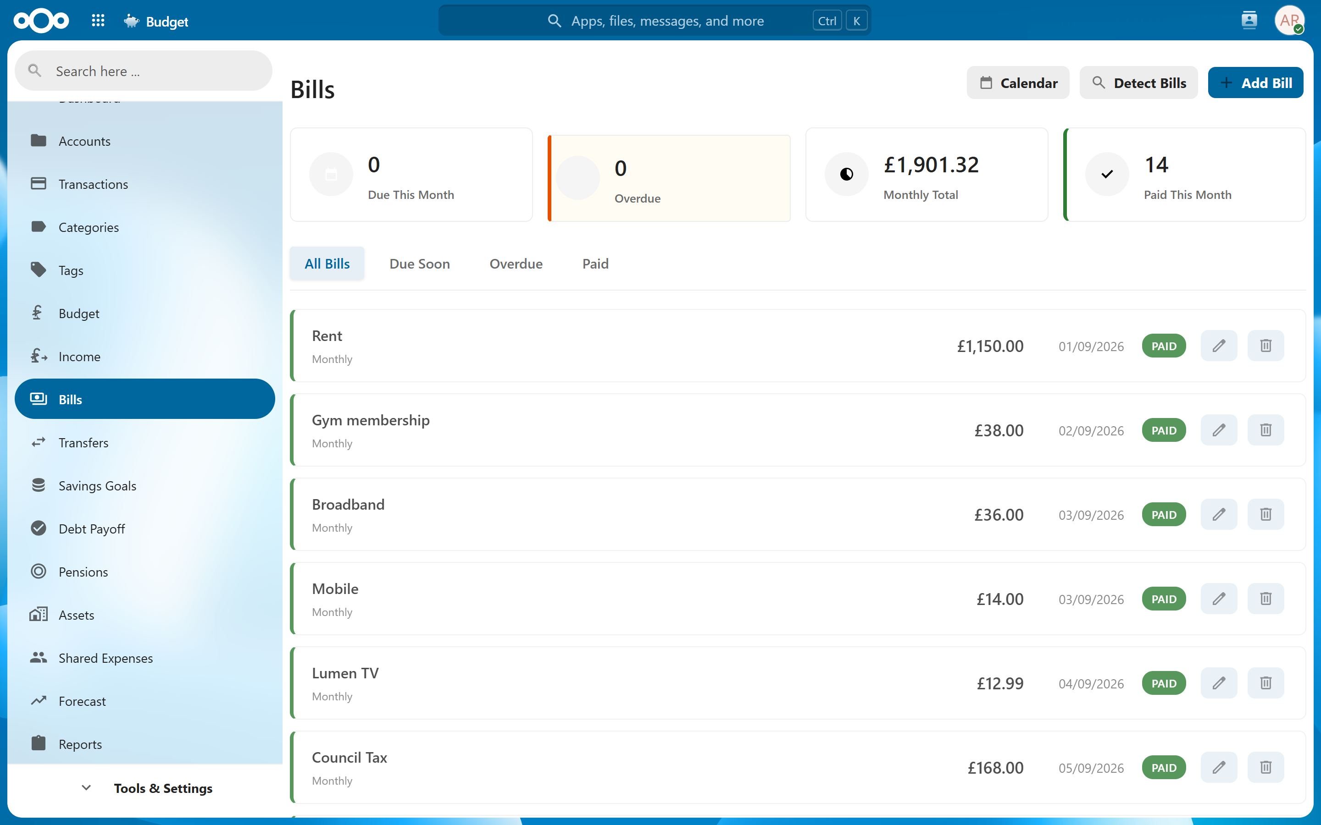Click the Lumen TV bill name
1321x825 pixels.
click(x=345, y=673)
